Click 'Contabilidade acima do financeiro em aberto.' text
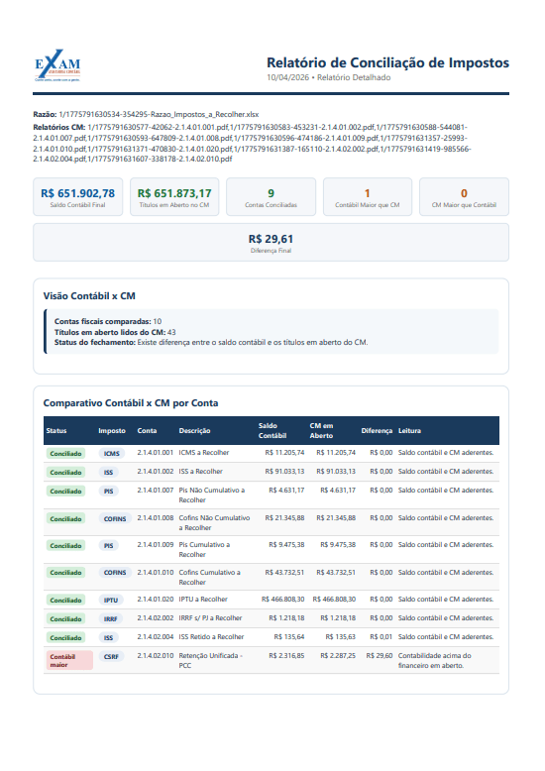 435,660
